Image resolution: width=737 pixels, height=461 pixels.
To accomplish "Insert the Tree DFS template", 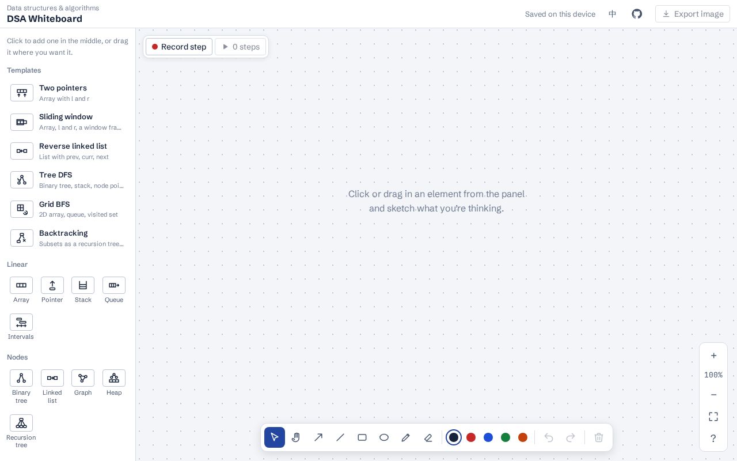I will point(68,180).
